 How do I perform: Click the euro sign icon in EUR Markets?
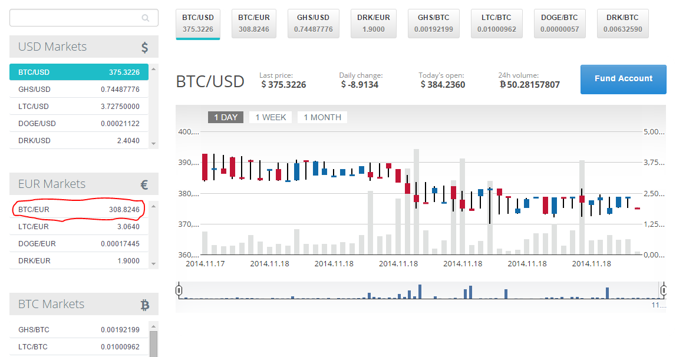[x=144, y=184]
